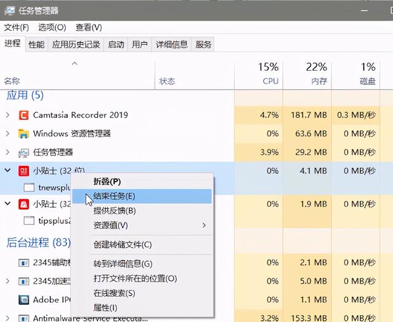Click the 4.1 MB memory value
The width and height of the screenshot is (393, 322).
coord(313,171)
